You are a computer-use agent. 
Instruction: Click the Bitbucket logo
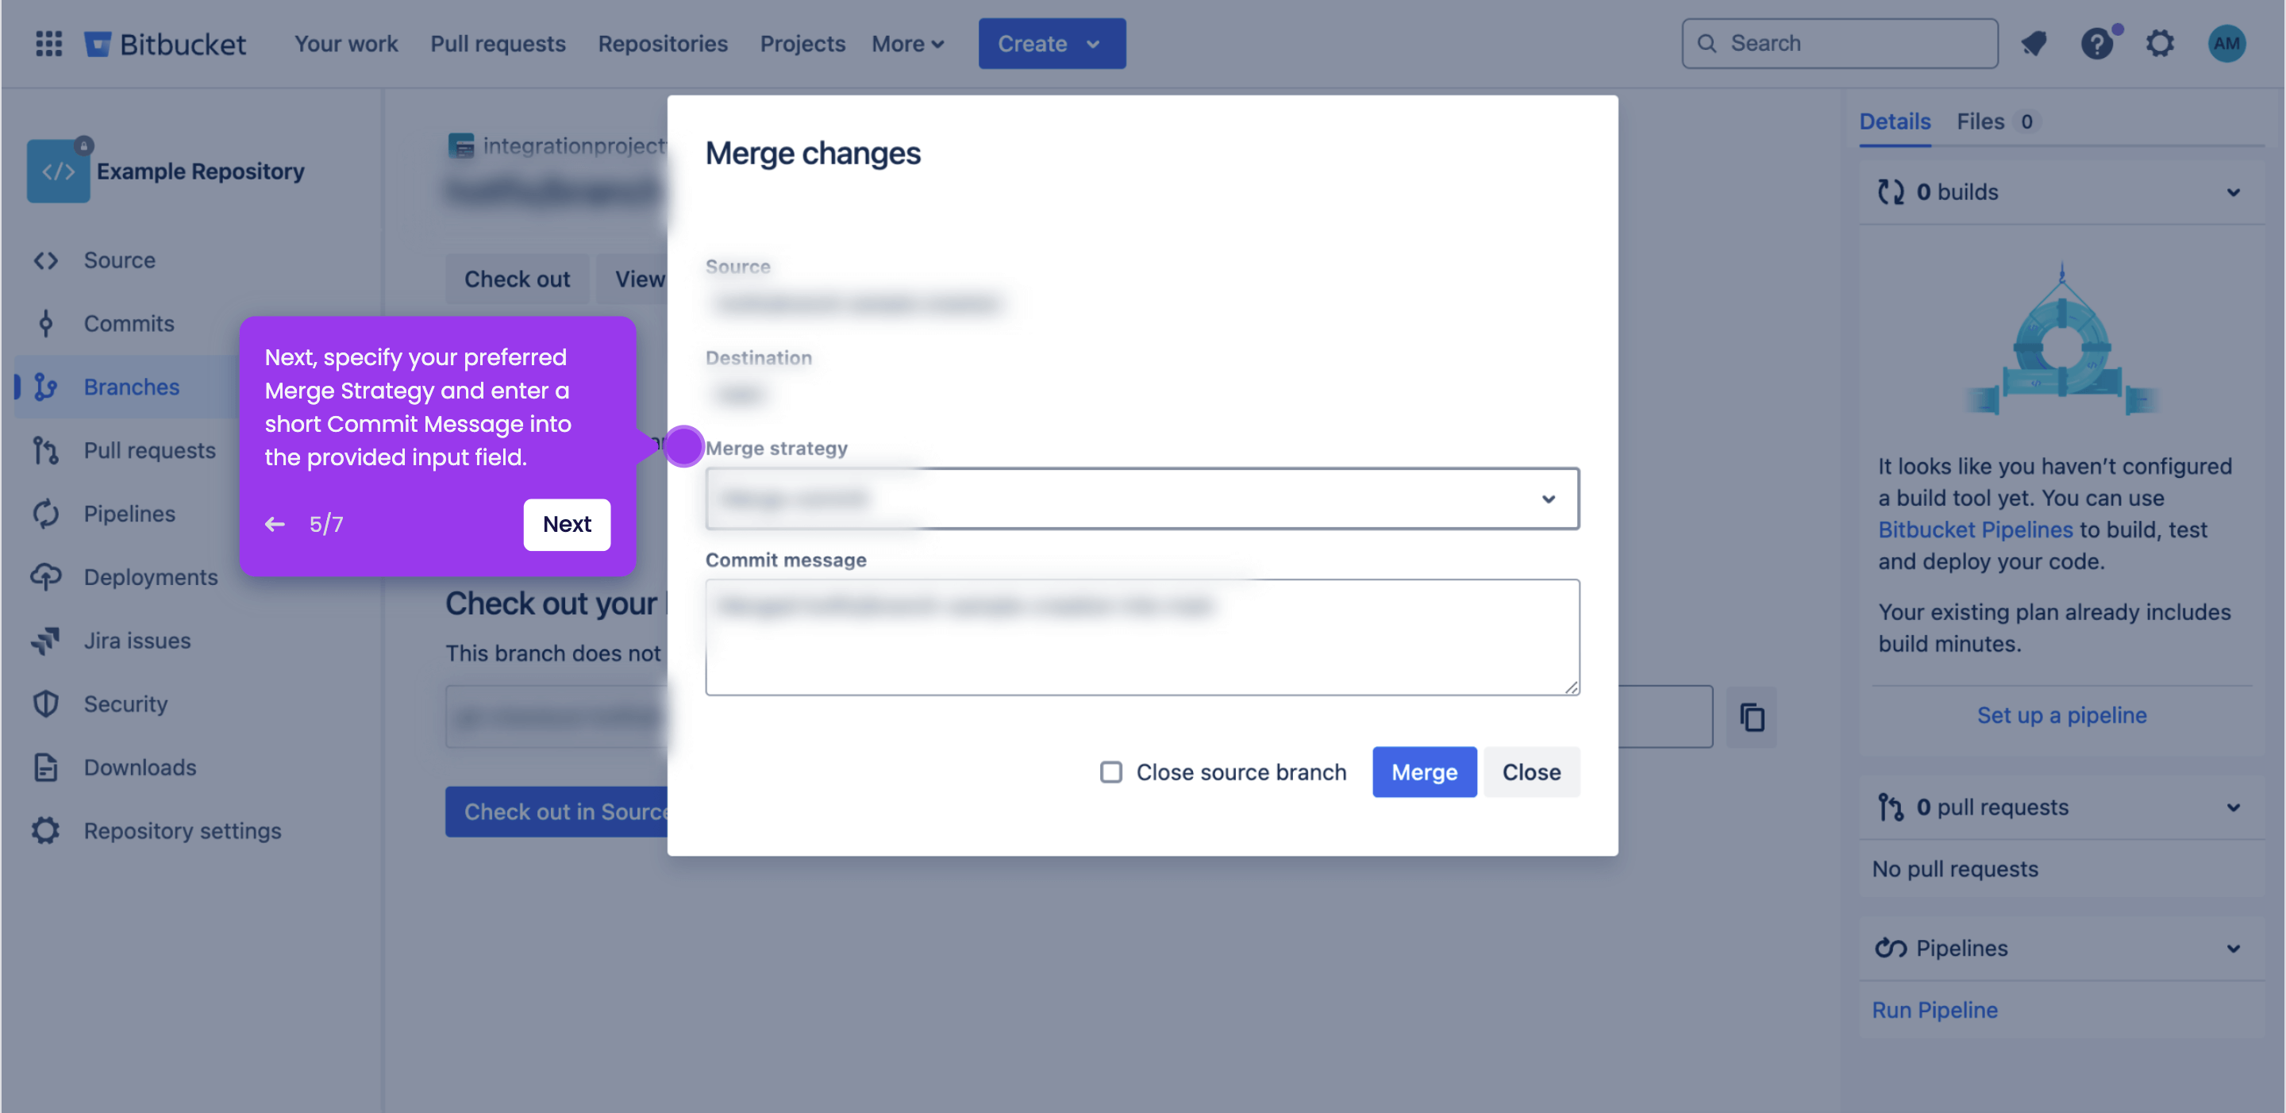(x=165, y=44)
